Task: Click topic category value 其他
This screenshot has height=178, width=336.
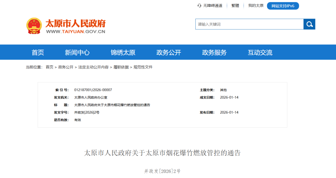Action: click(x=223, y=90)
